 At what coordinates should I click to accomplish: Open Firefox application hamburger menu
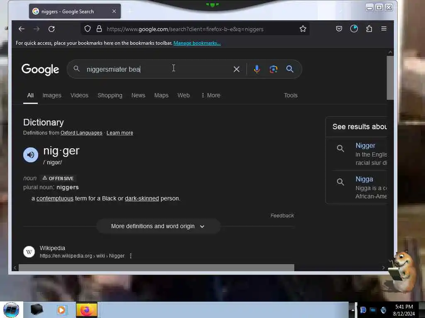384,29
